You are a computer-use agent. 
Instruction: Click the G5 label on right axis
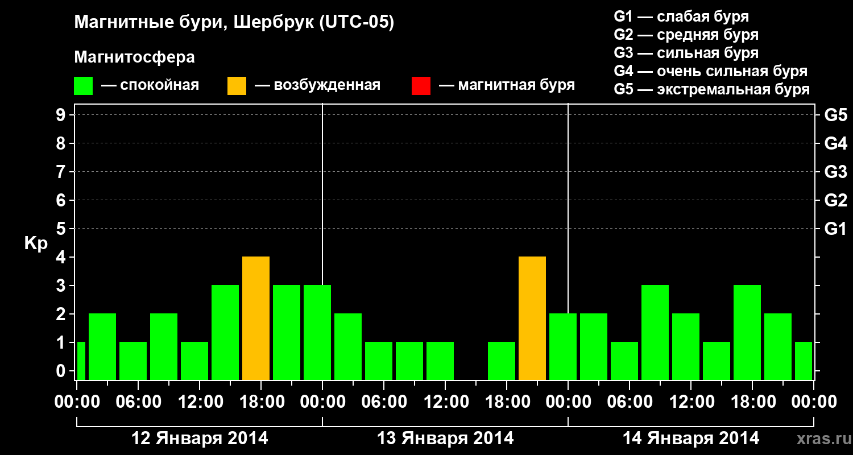pyautogui.click(x=835, y=115)
